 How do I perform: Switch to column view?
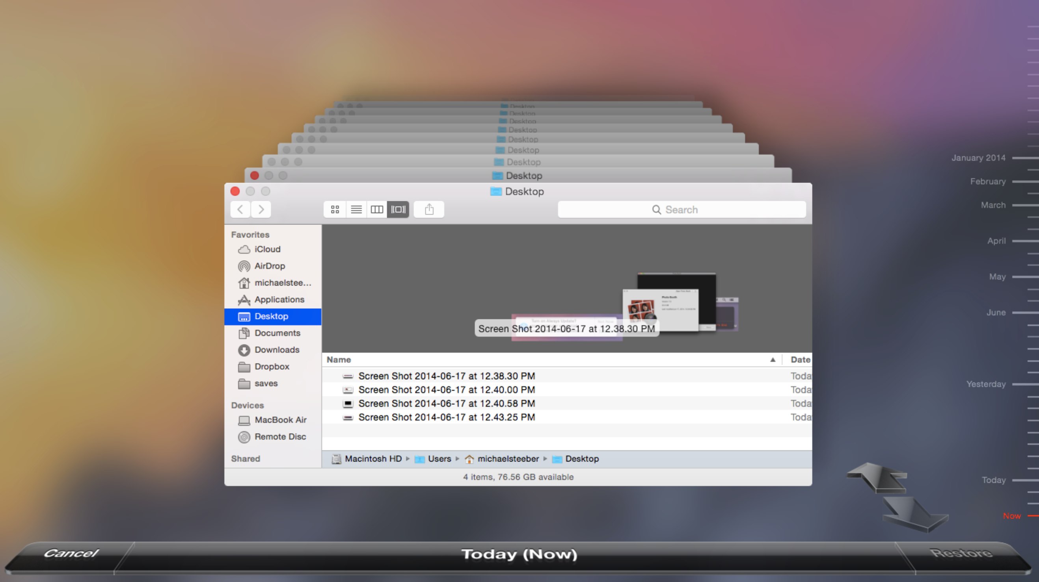click(x=377, y=209)
